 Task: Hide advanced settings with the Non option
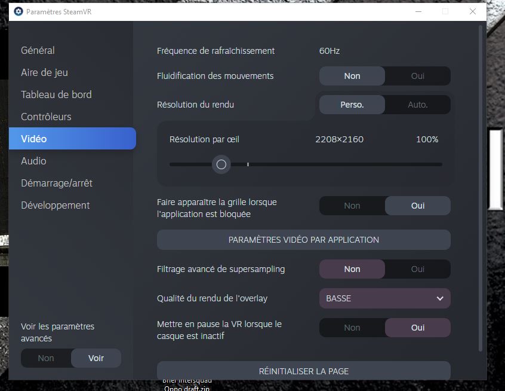46,358
